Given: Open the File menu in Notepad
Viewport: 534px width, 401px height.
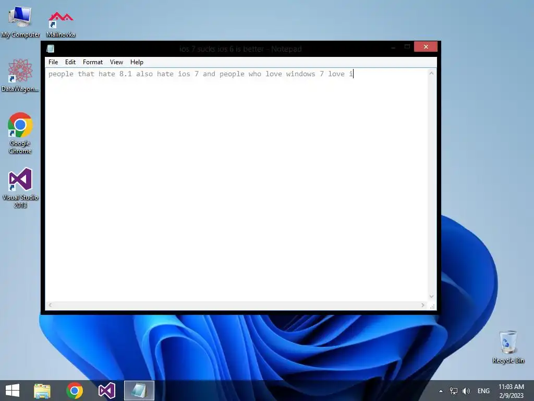Looking at the screenshot, I should coord(53,62).
